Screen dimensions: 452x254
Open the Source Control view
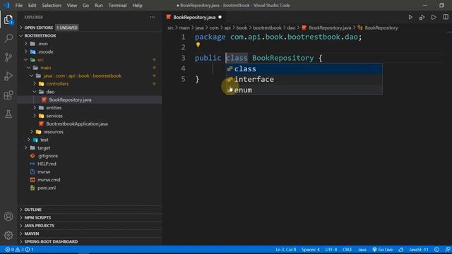(x=8, y=57)
